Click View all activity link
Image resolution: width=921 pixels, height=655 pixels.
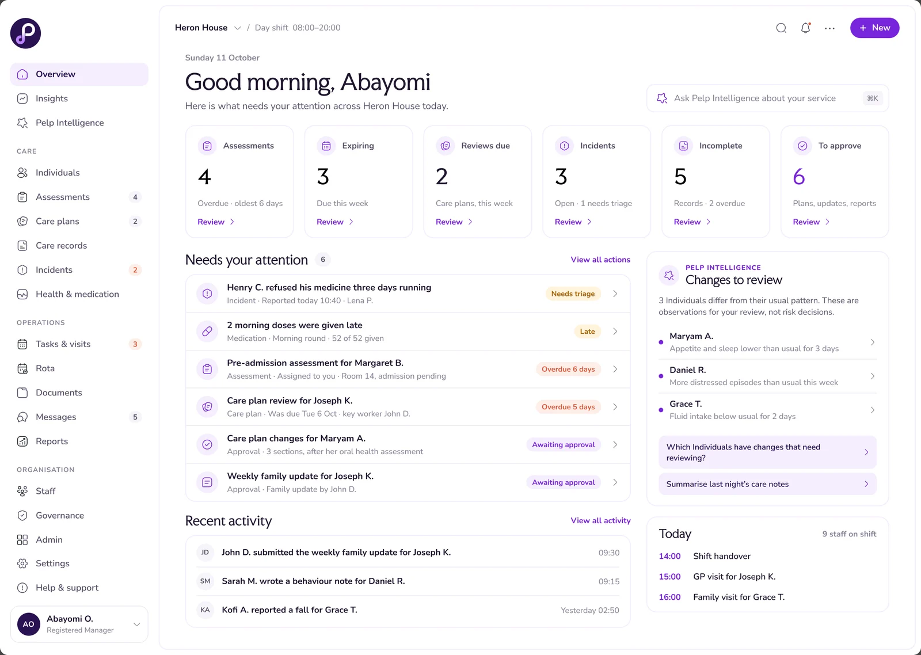(x=600, y=520)
